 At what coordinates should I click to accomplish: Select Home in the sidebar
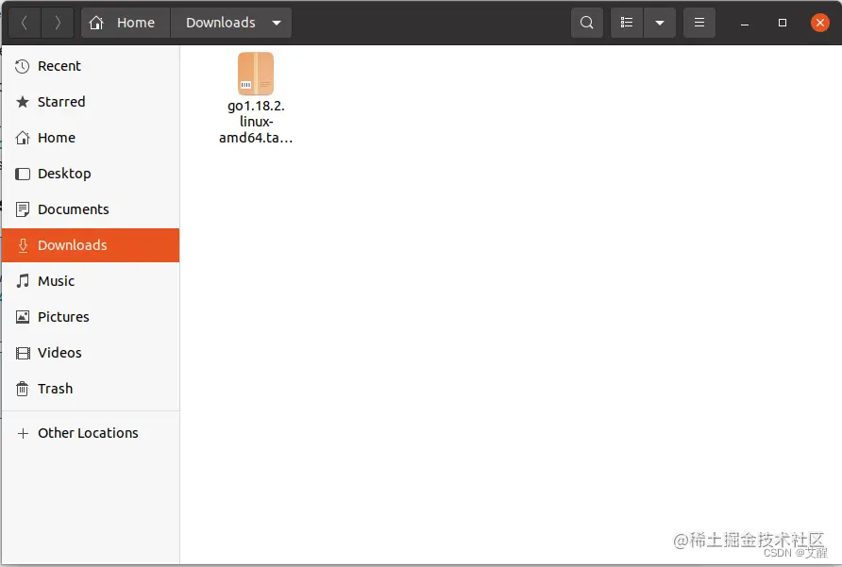[x=91, y=138]
